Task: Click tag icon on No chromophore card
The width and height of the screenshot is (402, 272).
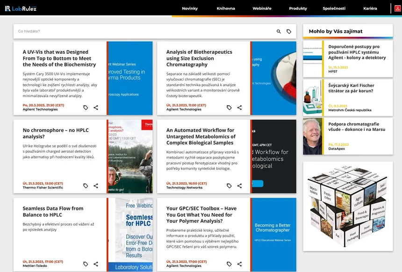Action: pyautogui.click(x=86, y=186)
